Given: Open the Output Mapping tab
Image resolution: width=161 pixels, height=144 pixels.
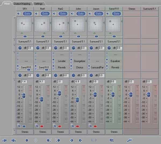Looking at the screenshot, I should click(x=22, y=4).
